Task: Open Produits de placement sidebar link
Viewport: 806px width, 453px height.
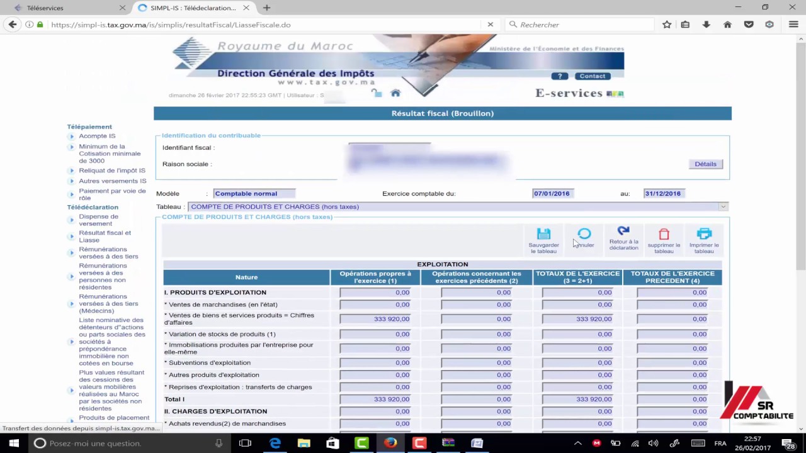Action: coord(114,418)
